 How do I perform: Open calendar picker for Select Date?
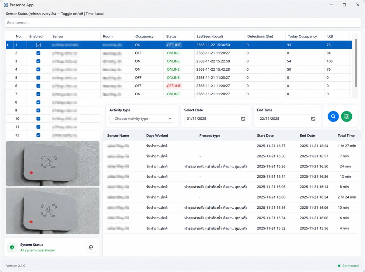[x=243, y=119]
